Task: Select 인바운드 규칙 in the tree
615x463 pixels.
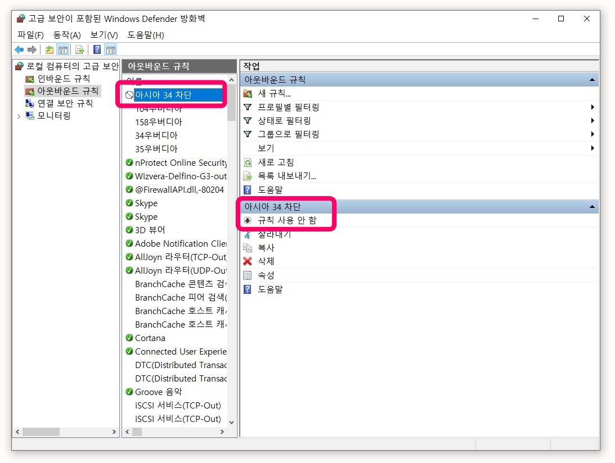Action: tap(64, 79)
